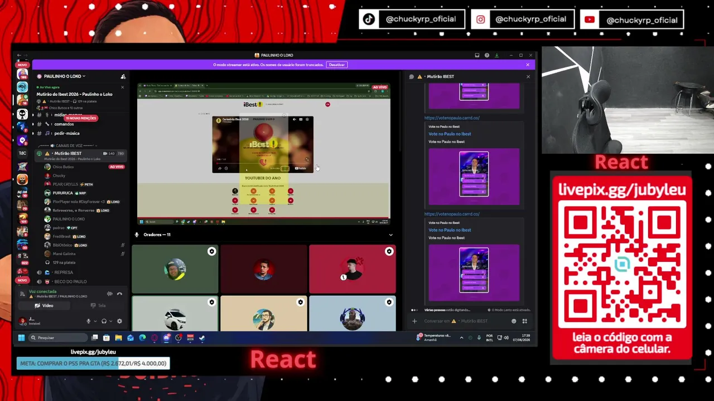The height and width of the screenshot is (401, 714).
Task: Open the comandos text channel
Action: pos(64,124)
